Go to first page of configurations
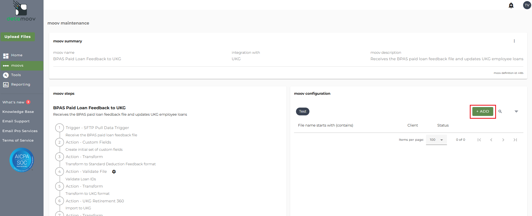532x216 pixels. coord(479,140)
